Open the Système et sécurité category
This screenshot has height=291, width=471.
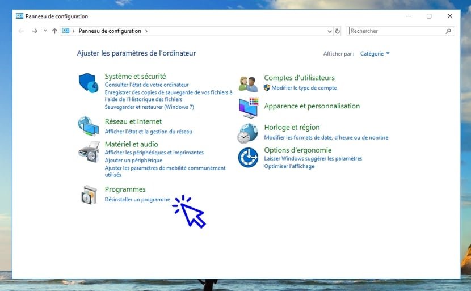click(135, 76)
